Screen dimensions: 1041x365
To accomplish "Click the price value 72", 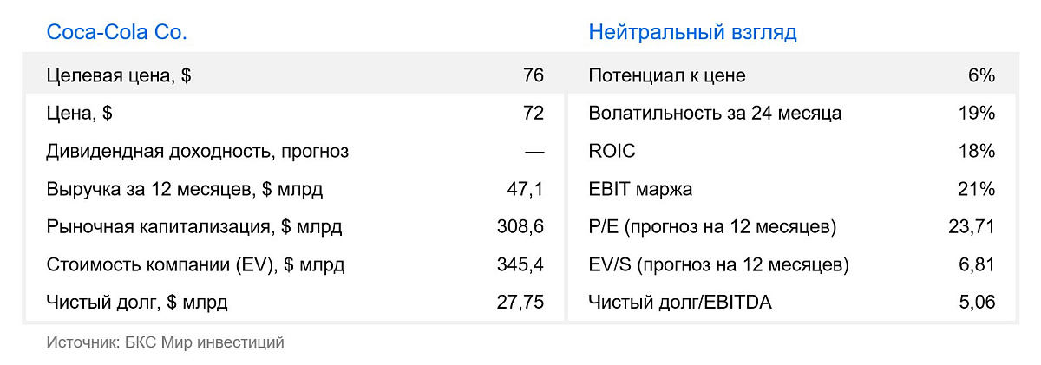I will [533, 114].
